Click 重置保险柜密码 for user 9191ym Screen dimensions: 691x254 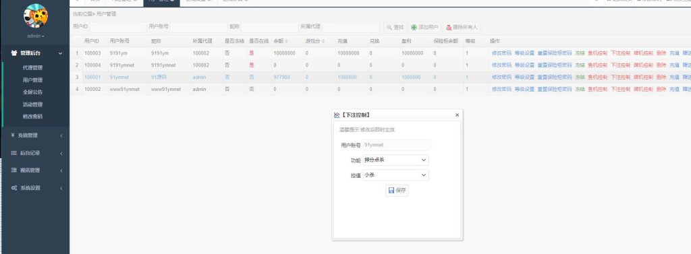pos(555,53)
